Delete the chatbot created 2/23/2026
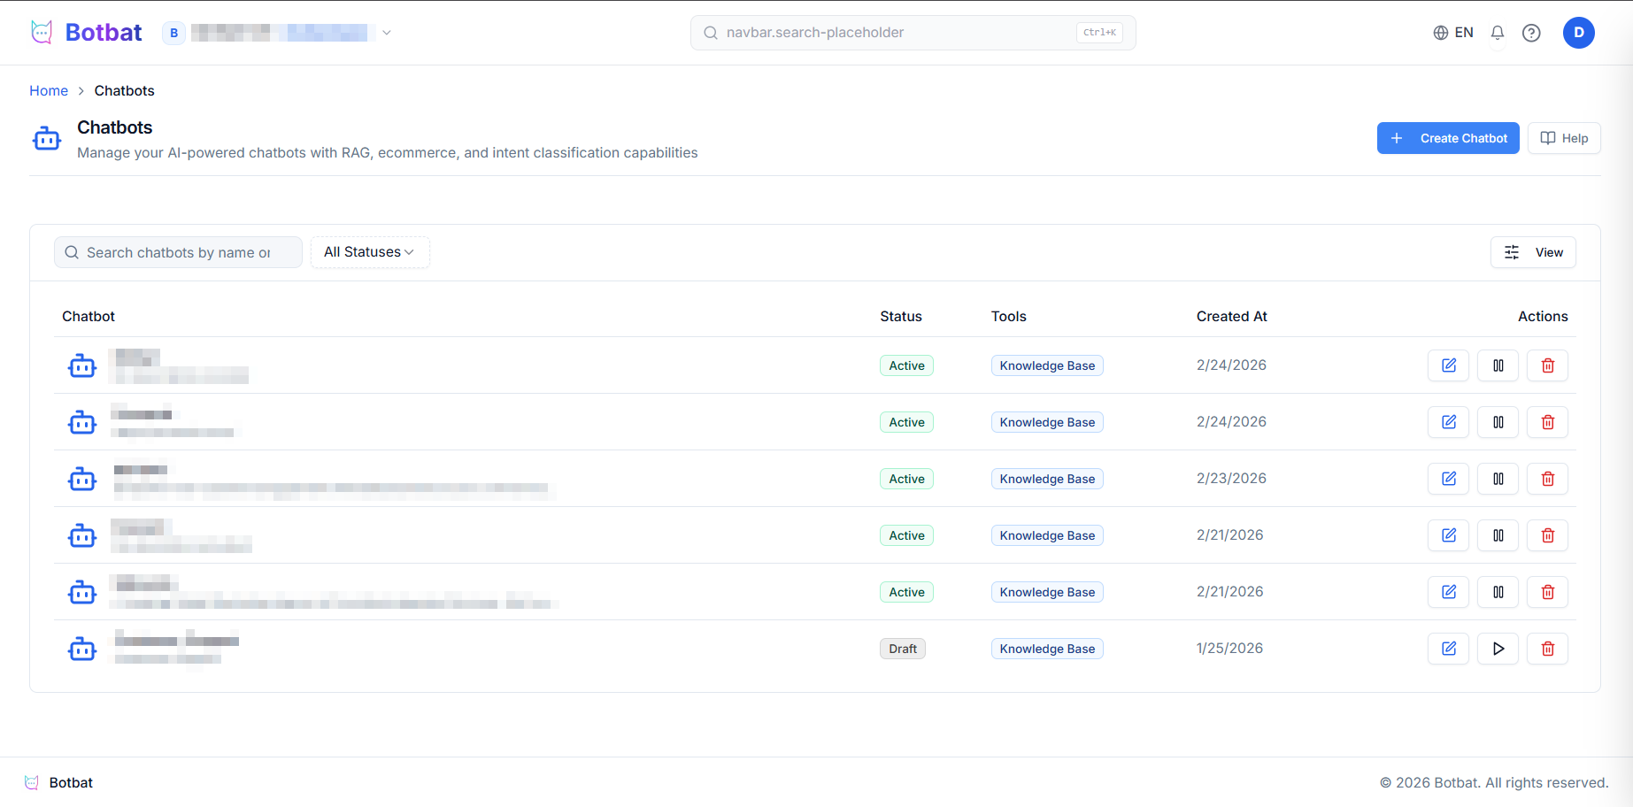The height and width of the screenshot is (807, 1633). (1547, 479)
